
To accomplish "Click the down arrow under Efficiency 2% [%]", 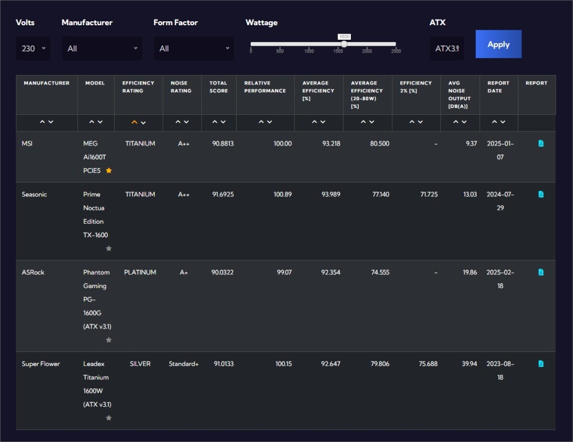I will 420,122.
